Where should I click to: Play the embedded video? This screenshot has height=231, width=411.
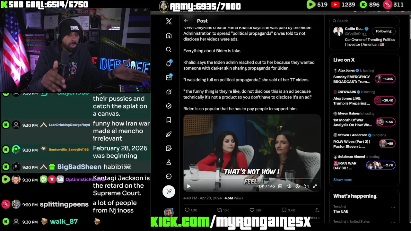pos(189,186)
